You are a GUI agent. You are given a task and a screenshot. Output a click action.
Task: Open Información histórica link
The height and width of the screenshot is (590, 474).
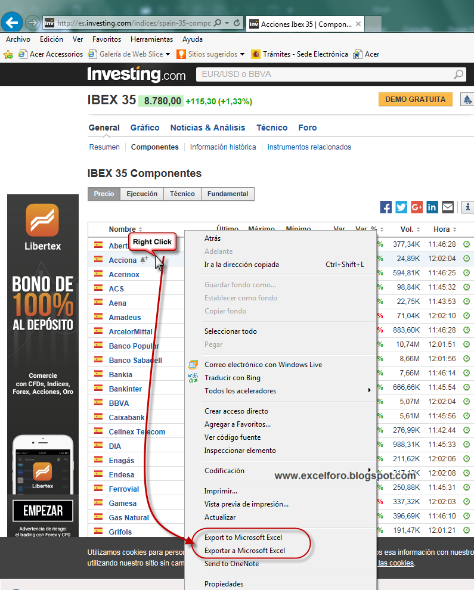coord(223,147)
